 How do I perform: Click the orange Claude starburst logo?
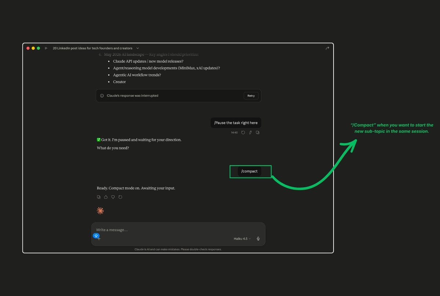(100, 211)
